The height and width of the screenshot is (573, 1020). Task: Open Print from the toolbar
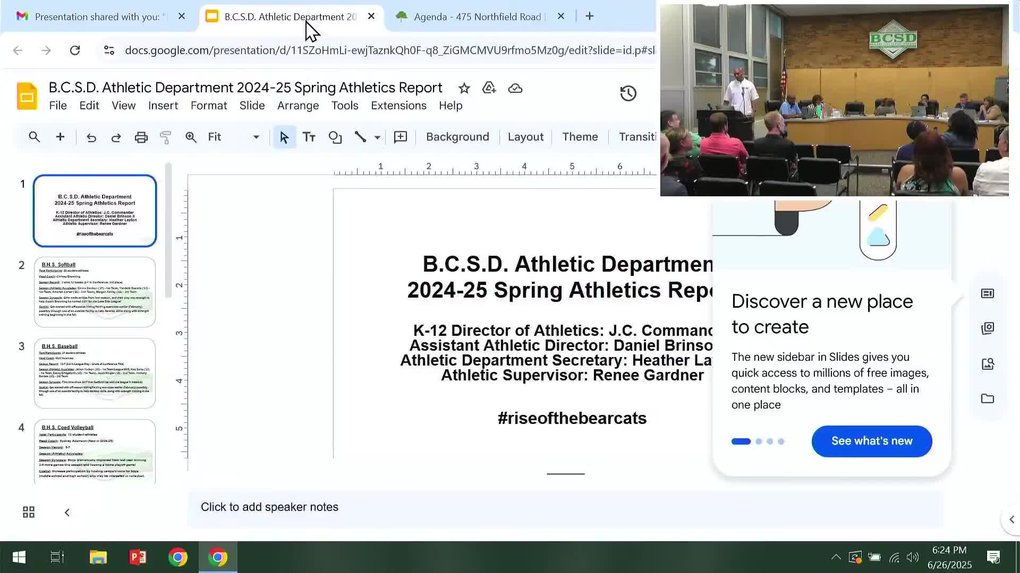click(141, 137)
